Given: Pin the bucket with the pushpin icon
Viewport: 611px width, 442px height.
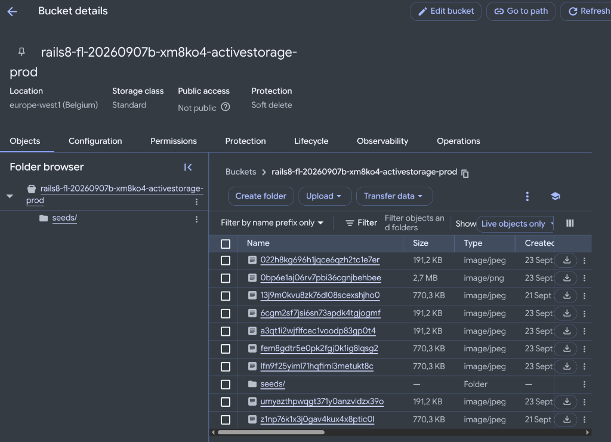Looking at the screenshot, I should click(x=22, y=52).
